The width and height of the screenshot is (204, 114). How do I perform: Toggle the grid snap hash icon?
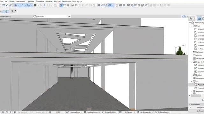[x=35, y=5]
